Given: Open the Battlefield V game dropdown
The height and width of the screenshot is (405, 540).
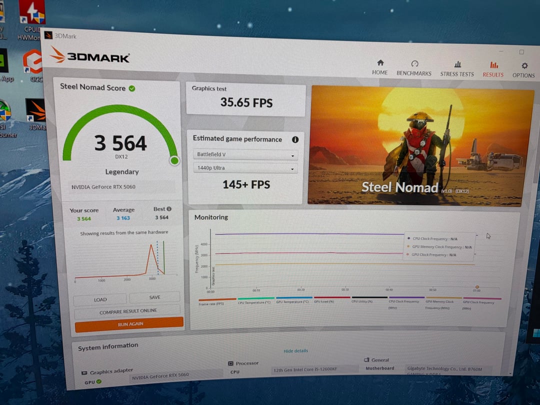Looking at the screenshot, I should click(245, 155).
